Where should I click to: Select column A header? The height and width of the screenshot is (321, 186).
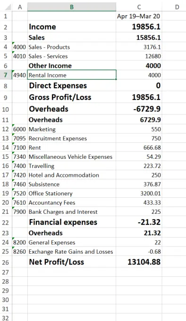[x=20, y=7]
